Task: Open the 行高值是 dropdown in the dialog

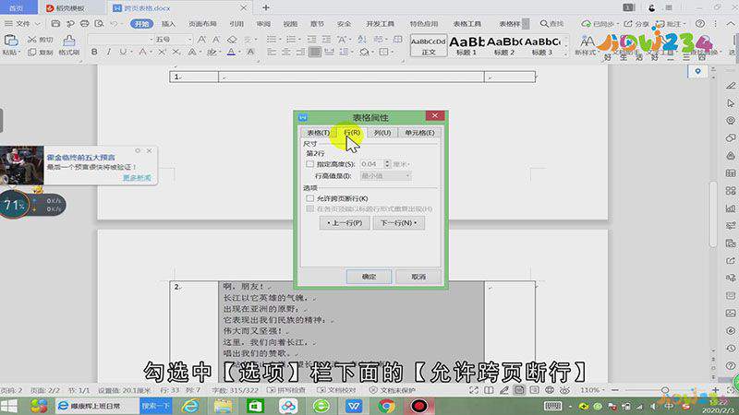Action: [385, 176]
